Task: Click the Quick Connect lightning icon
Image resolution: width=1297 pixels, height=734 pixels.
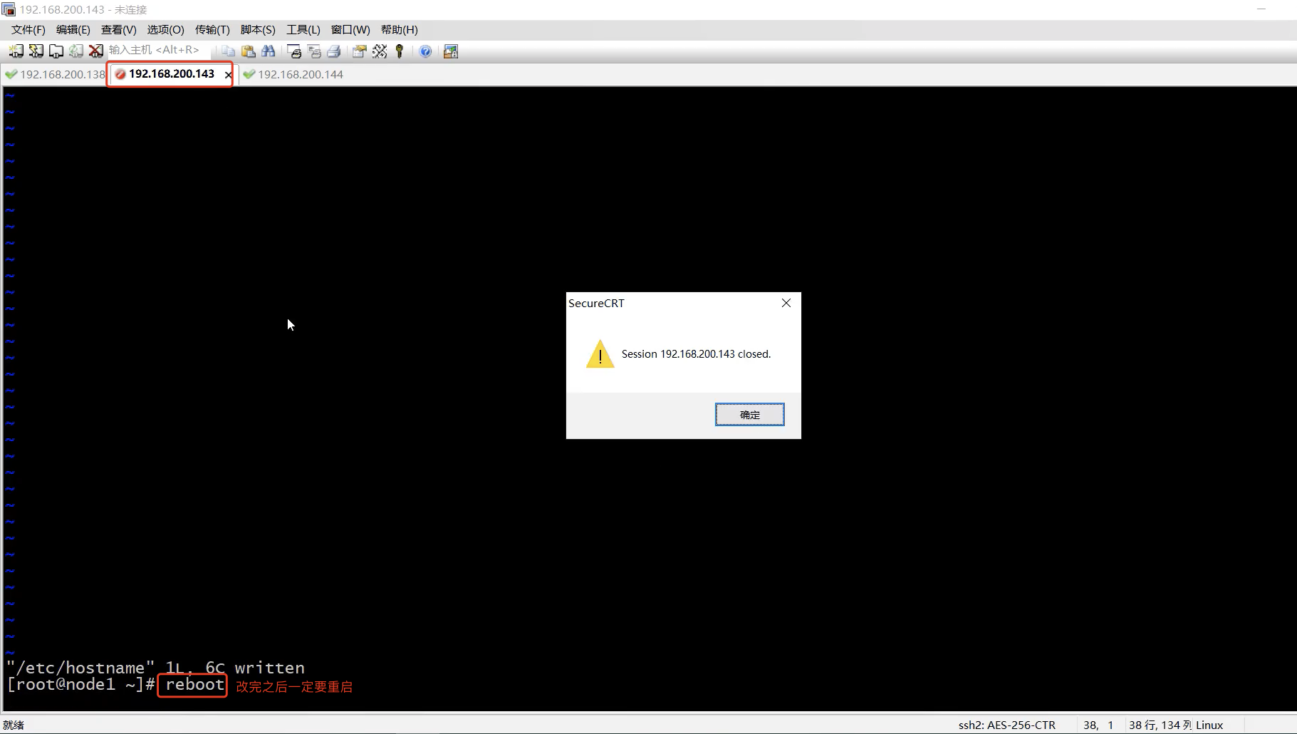Action: point(36,51)
